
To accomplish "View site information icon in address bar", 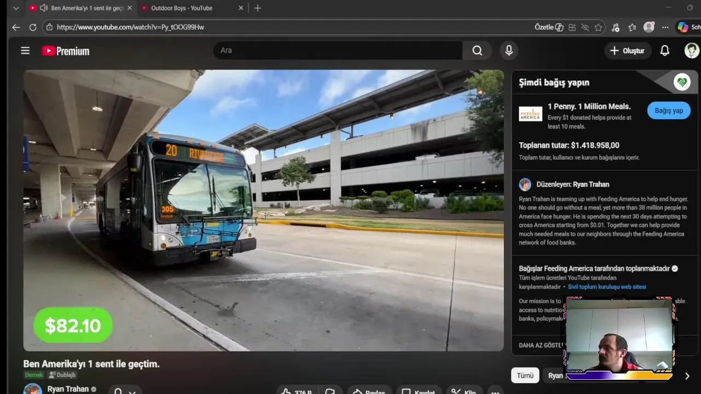I will coord(49,27).
